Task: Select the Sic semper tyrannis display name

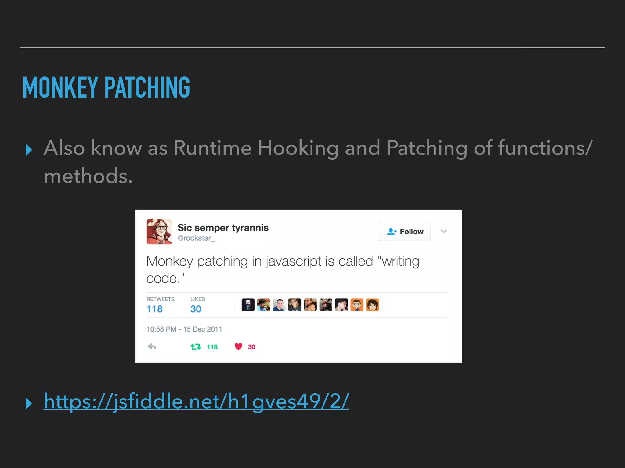Action: pos(223,228)
